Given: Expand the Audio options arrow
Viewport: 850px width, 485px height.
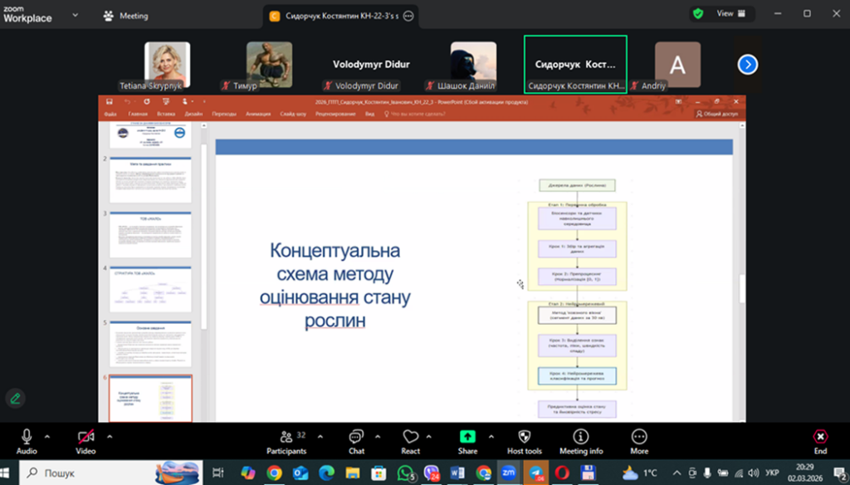Looking at the screenshot, I should [x=46, y=436].
